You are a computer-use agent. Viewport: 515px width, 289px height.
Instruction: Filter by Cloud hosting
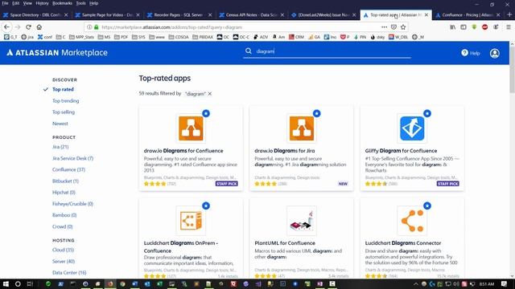pos(63,250)
